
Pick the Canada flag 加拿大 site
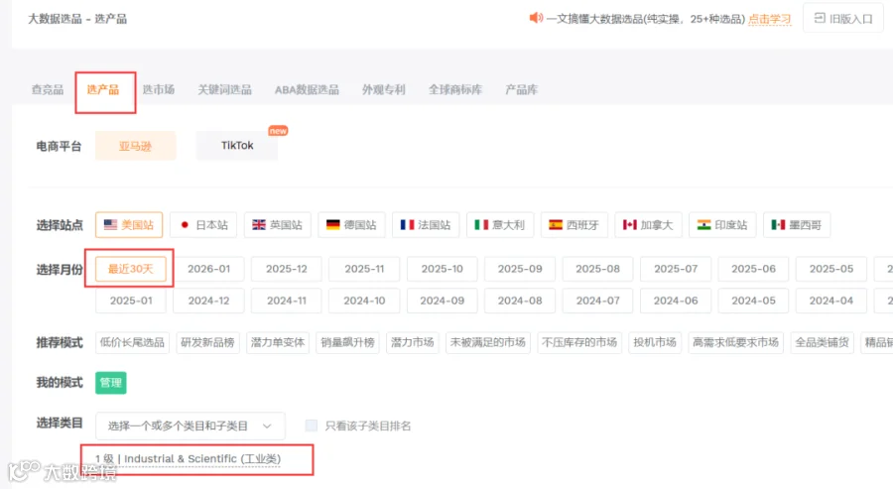(648, 225)
